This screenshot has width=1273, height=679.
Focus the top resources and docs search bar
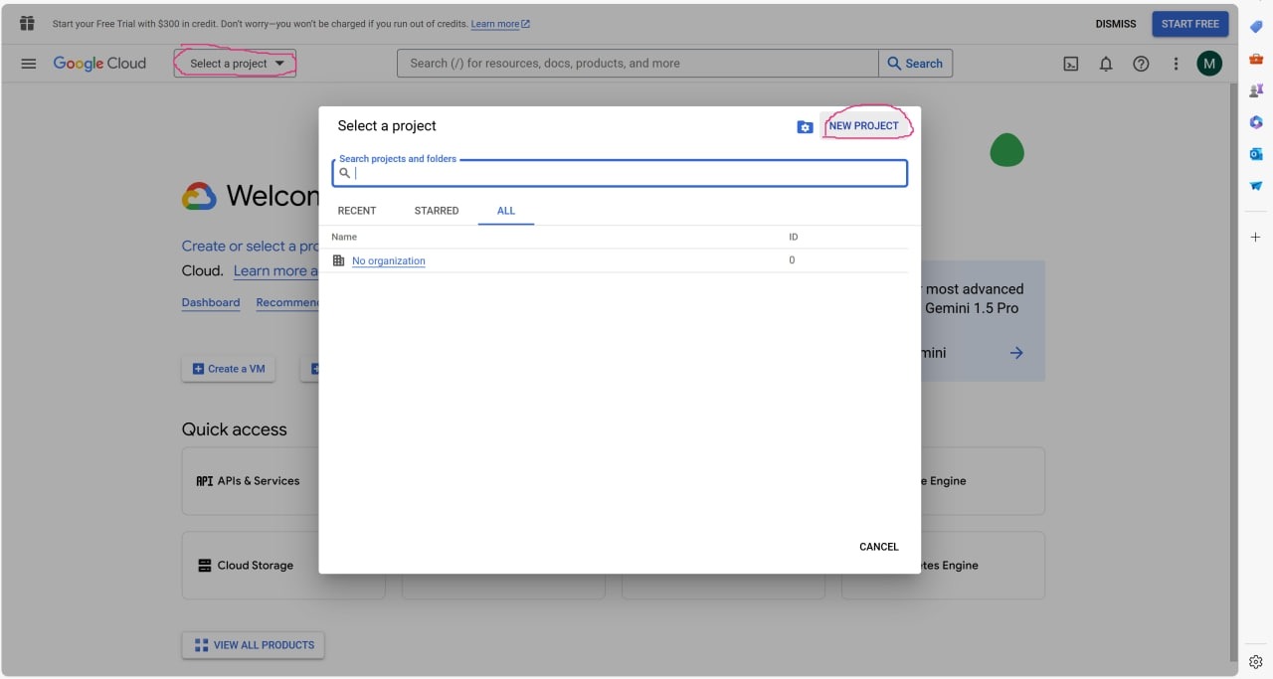[637, 64]
